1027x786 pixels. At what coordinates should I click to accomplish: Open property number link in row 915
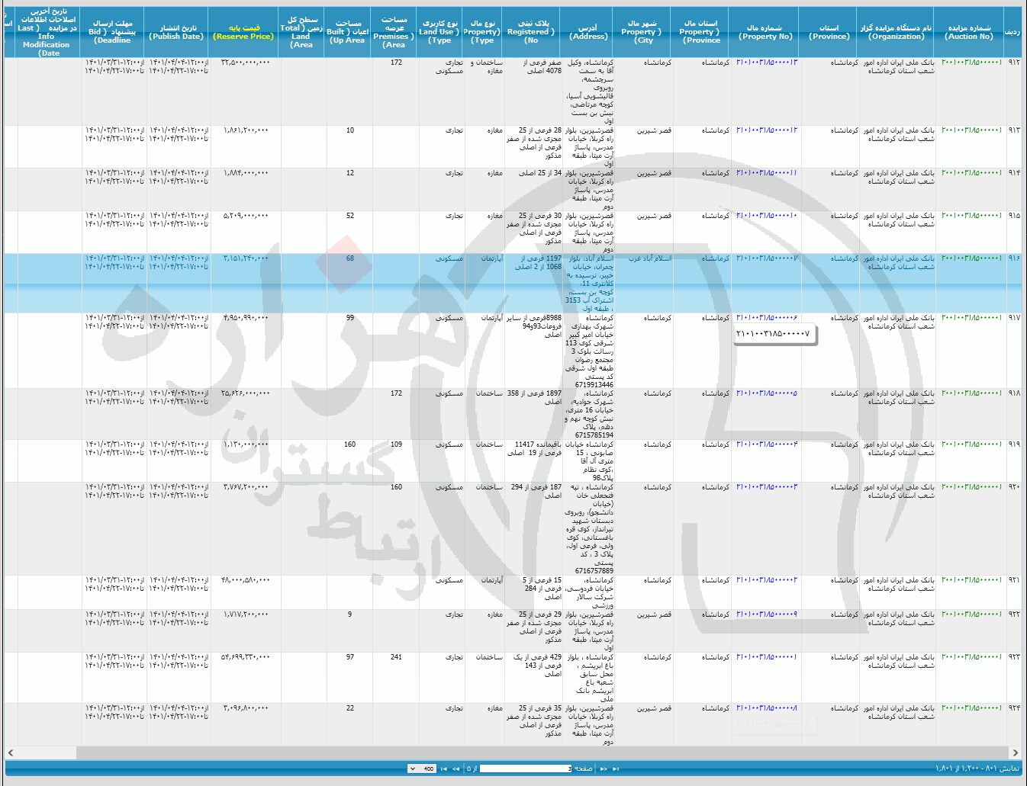[766, 216]
